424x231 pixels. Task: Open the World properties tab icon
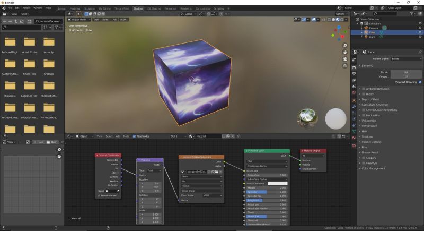click(x=354, y=92)
